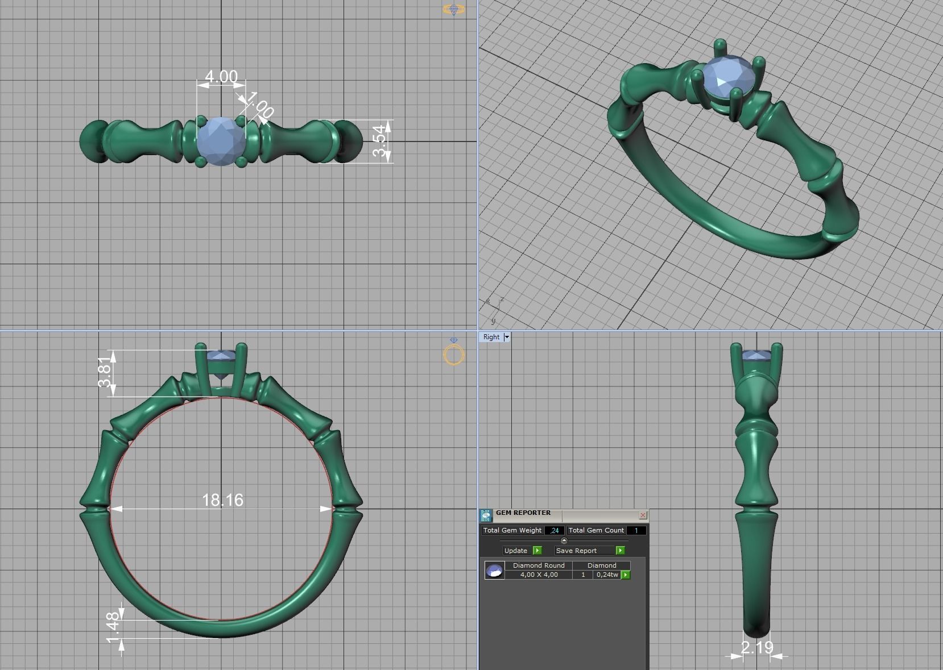Screen dimensions: 943x670
Task: Click the '4,00 X 4,00' size cell
Action: coord(539,575)
